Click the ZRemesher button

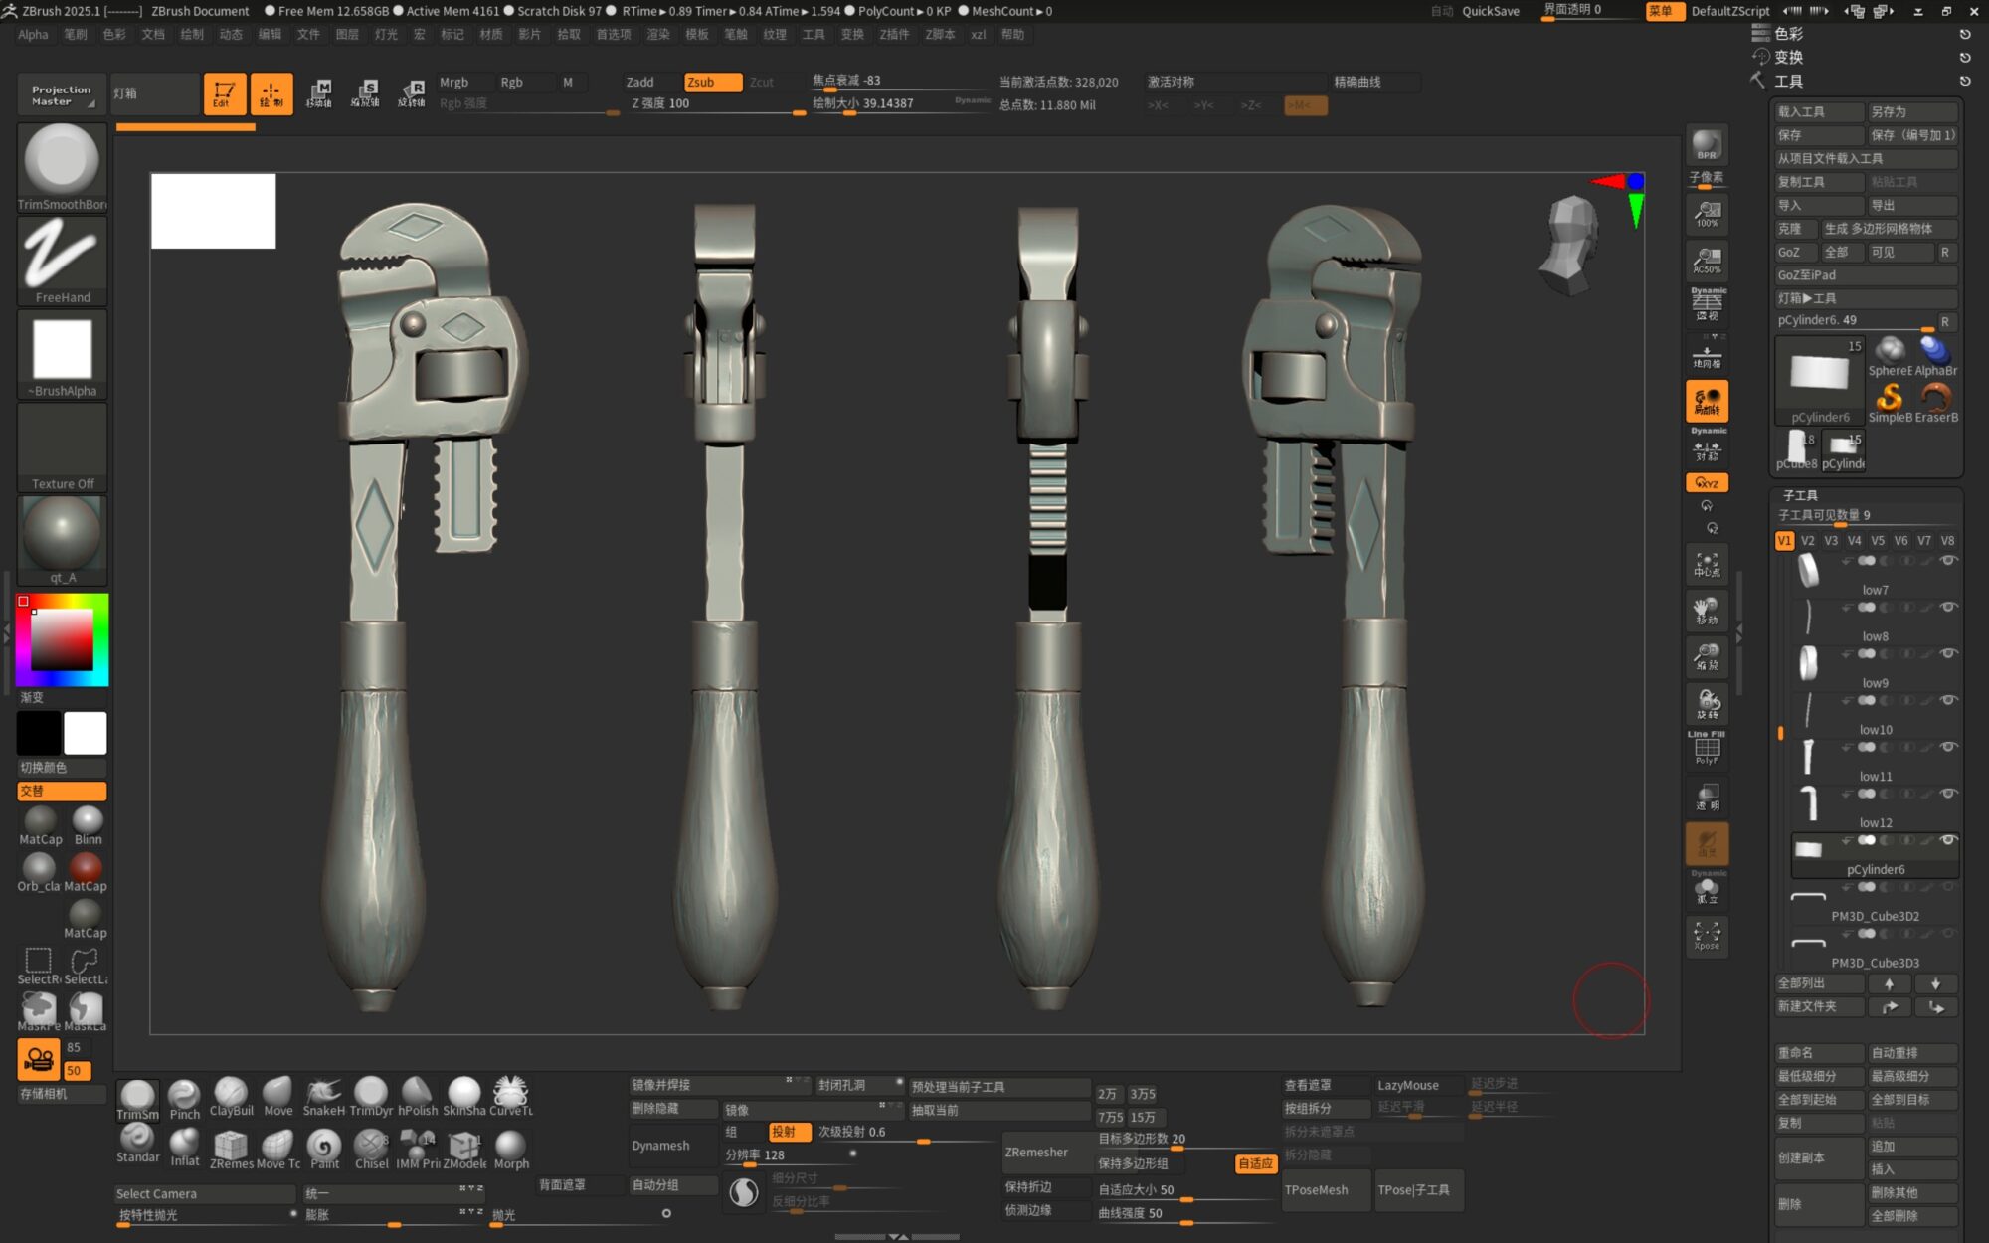[x=1036, y=1152]
